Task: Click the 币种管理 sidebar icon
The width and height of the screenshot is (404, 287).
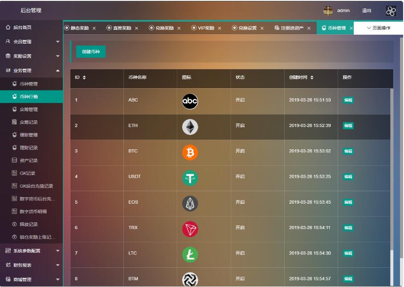Action: pos(14,83)
